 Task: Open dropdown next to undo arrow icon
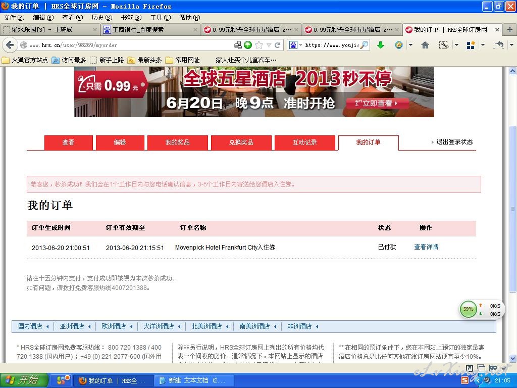[x=511, y=45]
